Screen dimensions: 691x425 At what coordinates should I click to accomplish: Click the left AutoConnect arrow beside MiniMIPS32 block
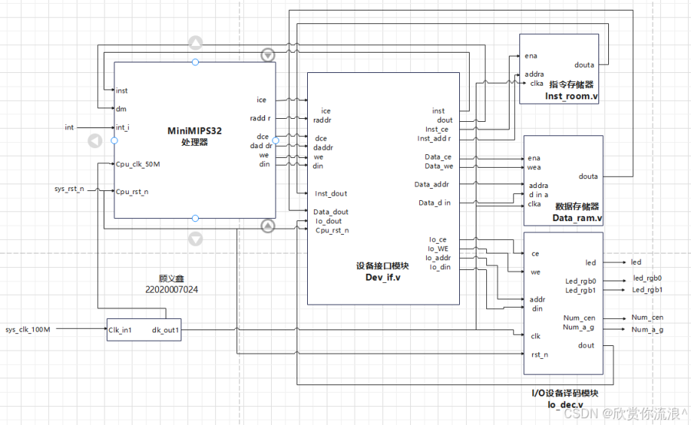(x=95, y=141)
